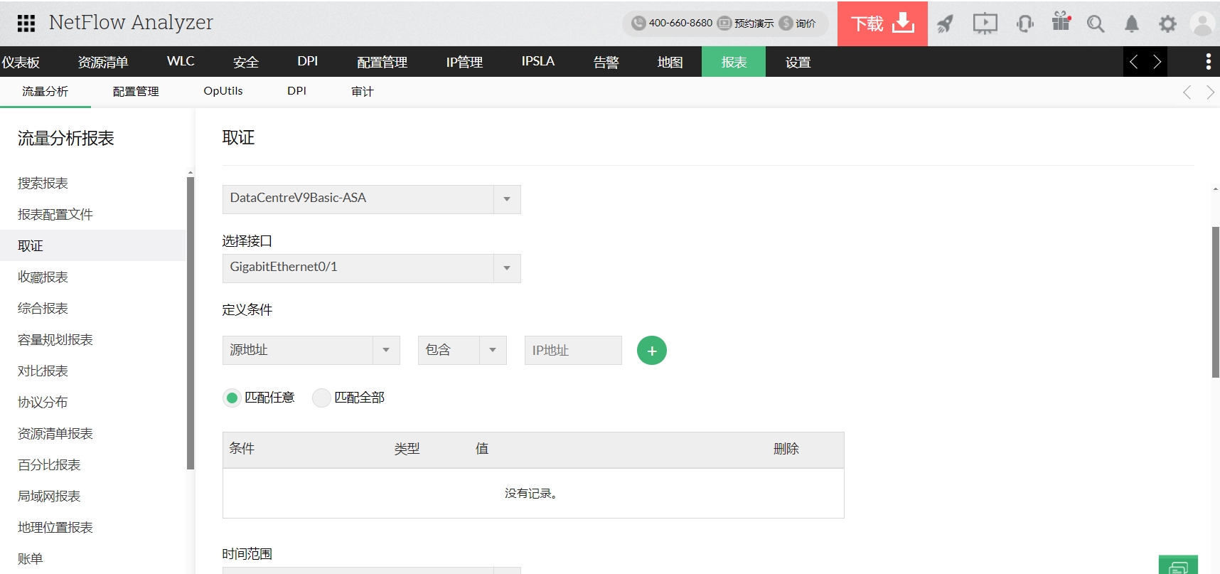Expand the DataCentreV9Basic-ASA device dropdown

coord(371,199)
